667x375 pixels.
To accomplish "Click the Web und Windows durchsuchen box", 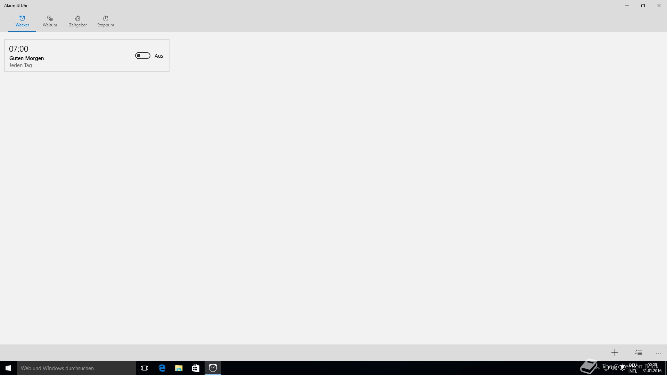I will [x=76, y=368].
